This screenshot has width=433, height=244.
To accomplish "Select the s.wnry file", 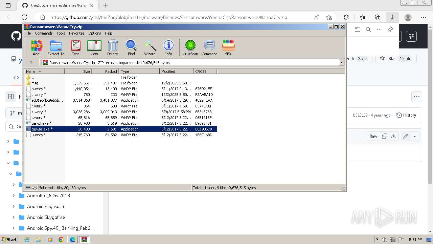I will [x=121, y=112].
